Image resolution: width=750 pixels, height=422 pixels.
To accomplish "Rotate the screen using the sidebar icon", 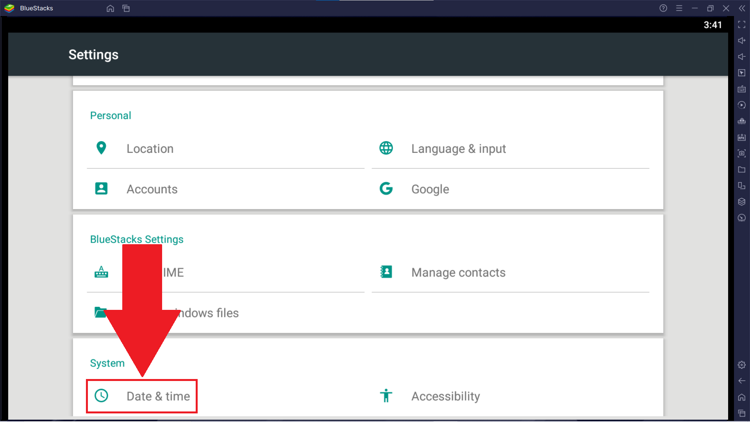I will 742,186.
